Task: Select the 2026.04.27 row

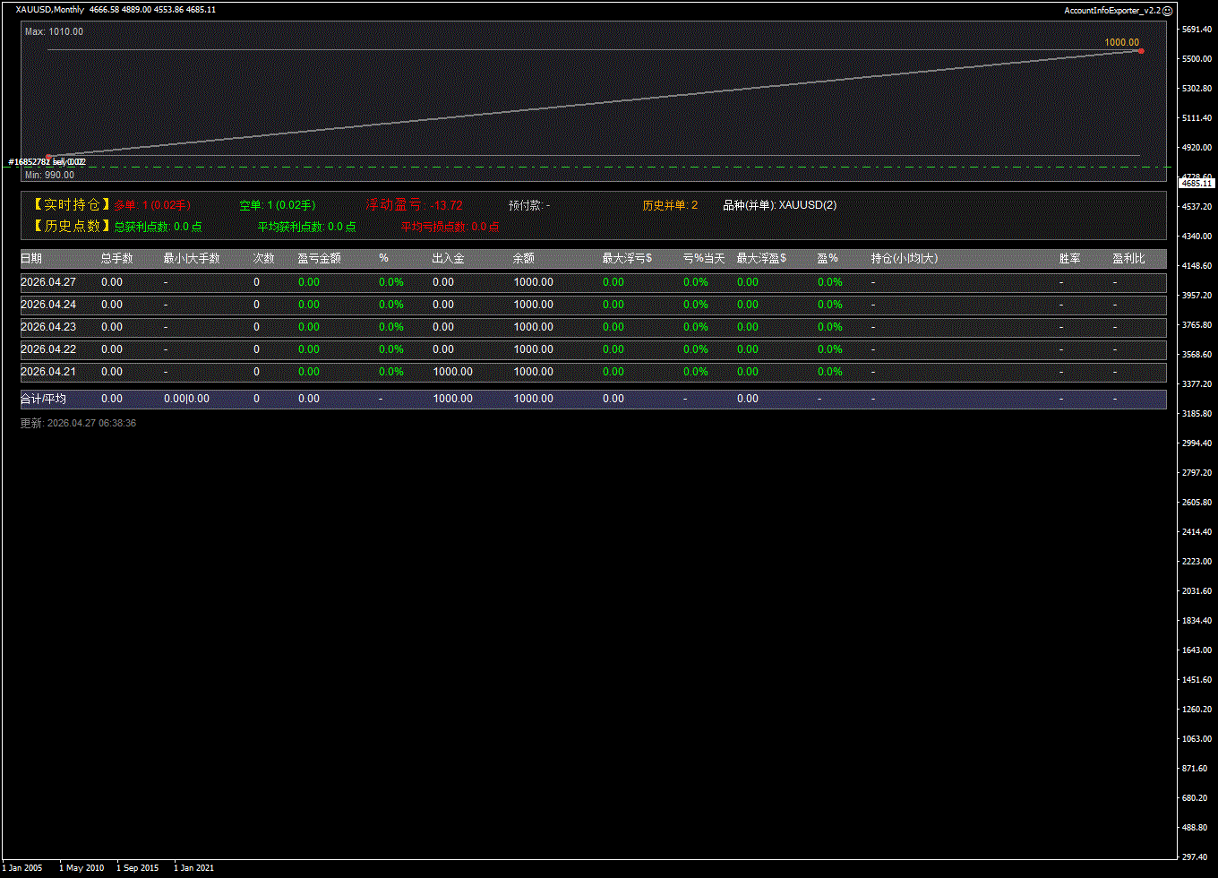Action: [x=593, y=282]
